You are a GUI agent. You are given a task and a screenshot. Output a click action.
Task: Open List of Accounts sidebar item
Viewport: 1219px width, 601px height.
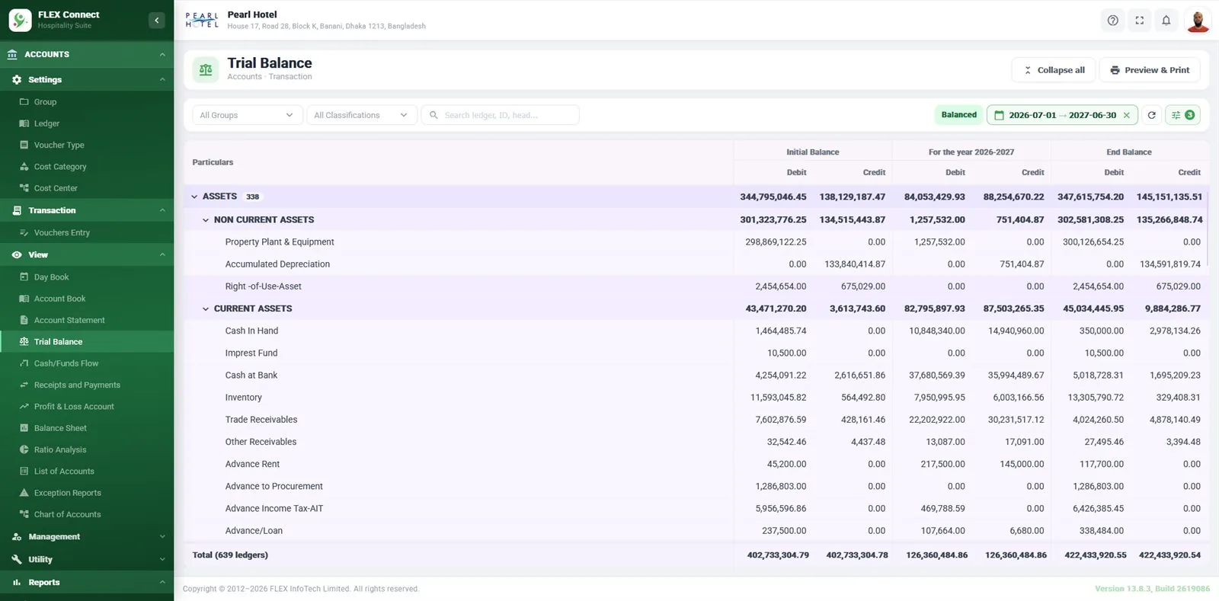coord(87,472)
